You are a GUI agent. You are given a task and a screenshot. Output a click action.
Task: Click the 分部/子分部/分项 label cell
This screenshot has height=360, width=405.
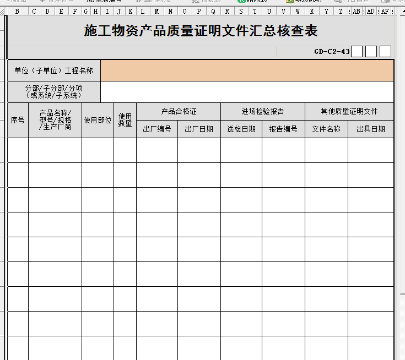point(54,92)
